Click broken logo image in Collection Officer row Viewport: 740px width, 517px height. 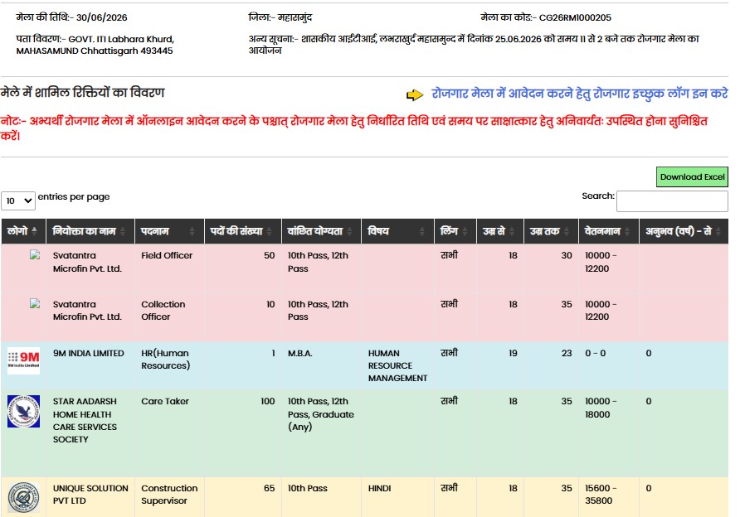[35, 303]
